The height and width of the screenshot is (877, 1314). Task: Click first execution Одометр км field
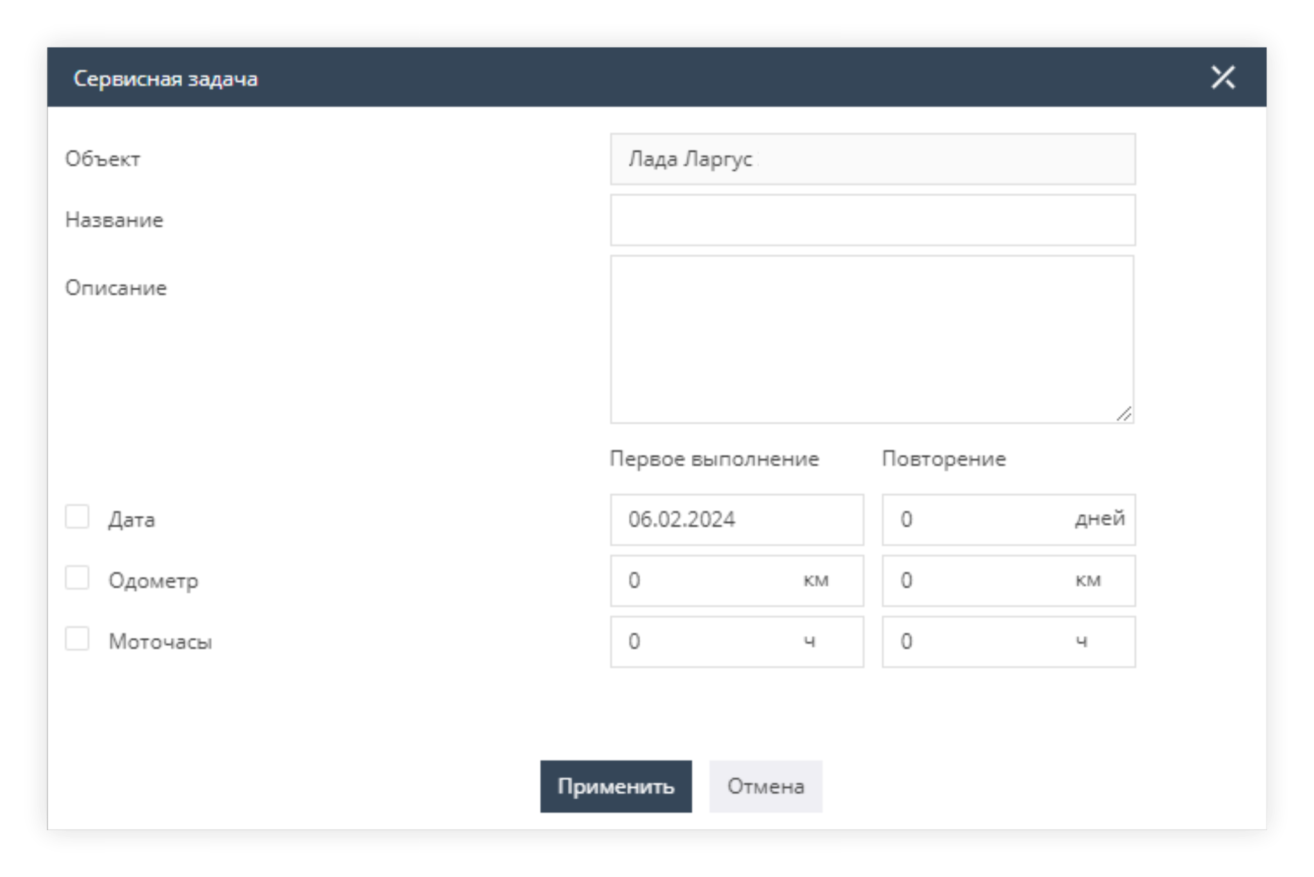click(737, 580)
